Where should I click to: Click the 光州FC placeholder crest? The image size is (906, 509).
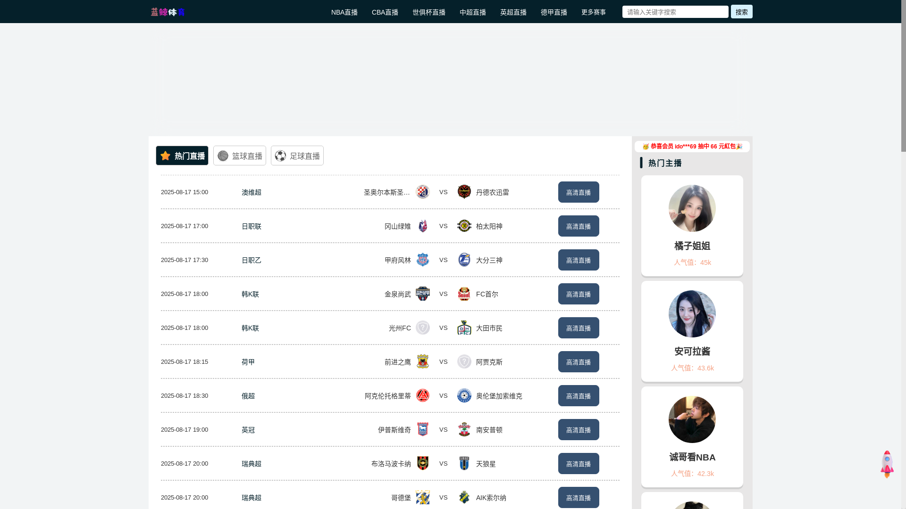click(x=423, y=328)
